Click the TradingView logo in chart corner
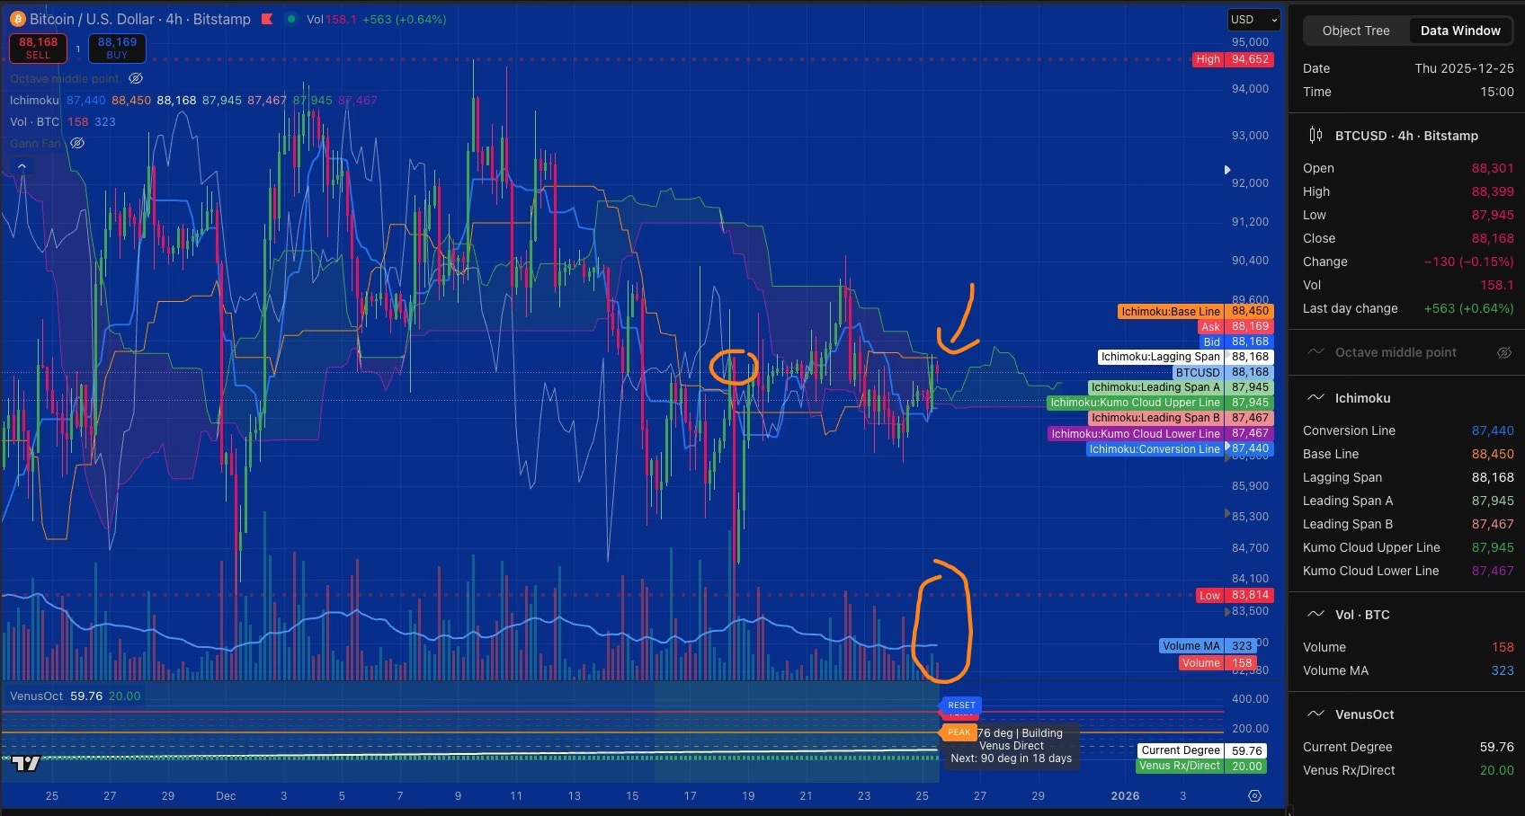Image resolution: width=1525 pixels, height=816 pixels. coord(25,764)
